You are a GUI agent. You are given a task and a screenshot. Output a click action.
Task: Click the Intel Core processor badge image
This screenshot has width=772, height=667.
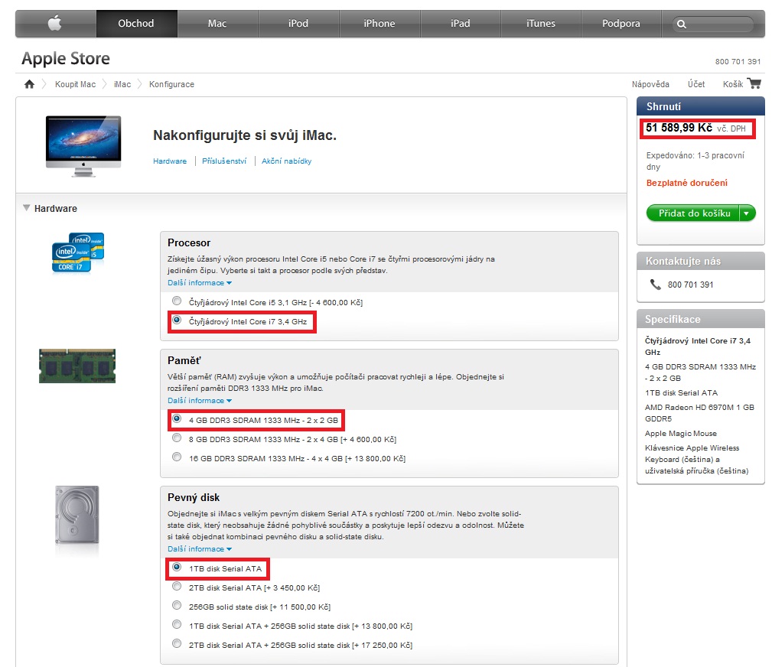78,252
